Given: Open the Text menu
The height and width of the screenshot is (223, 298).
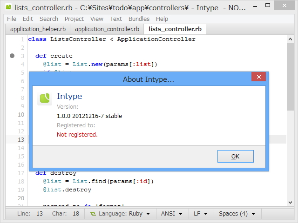Looking at the screenshot, I should (x=116, y=19).
